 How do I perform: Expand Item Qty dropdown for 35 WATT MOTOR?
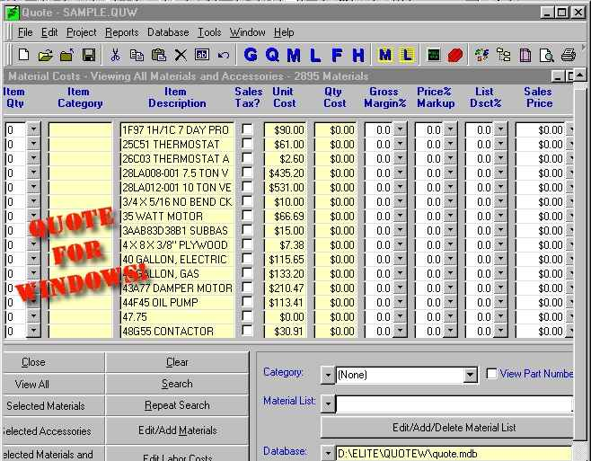click(34, 217)
